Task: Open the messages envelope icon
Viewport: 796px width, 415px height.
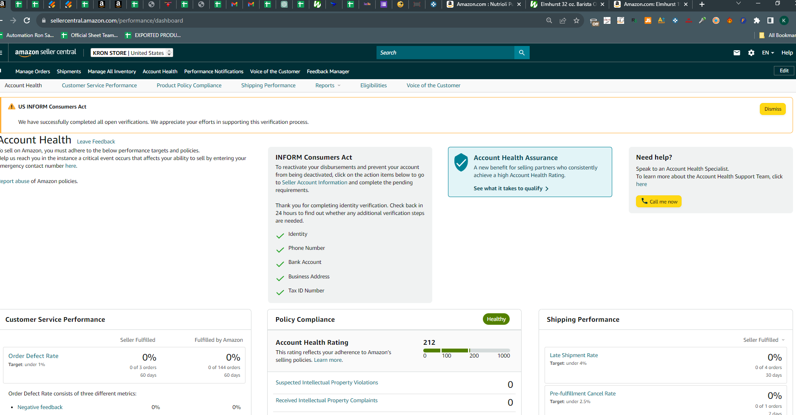Action: pyautogui.click(x=737, y=53)
